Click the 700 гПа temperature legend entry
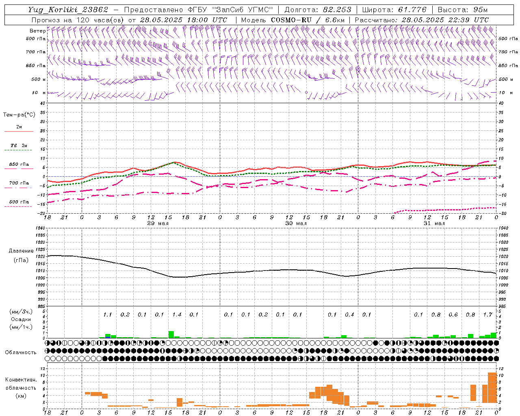The image size is (520, 416). coord(19,183)
